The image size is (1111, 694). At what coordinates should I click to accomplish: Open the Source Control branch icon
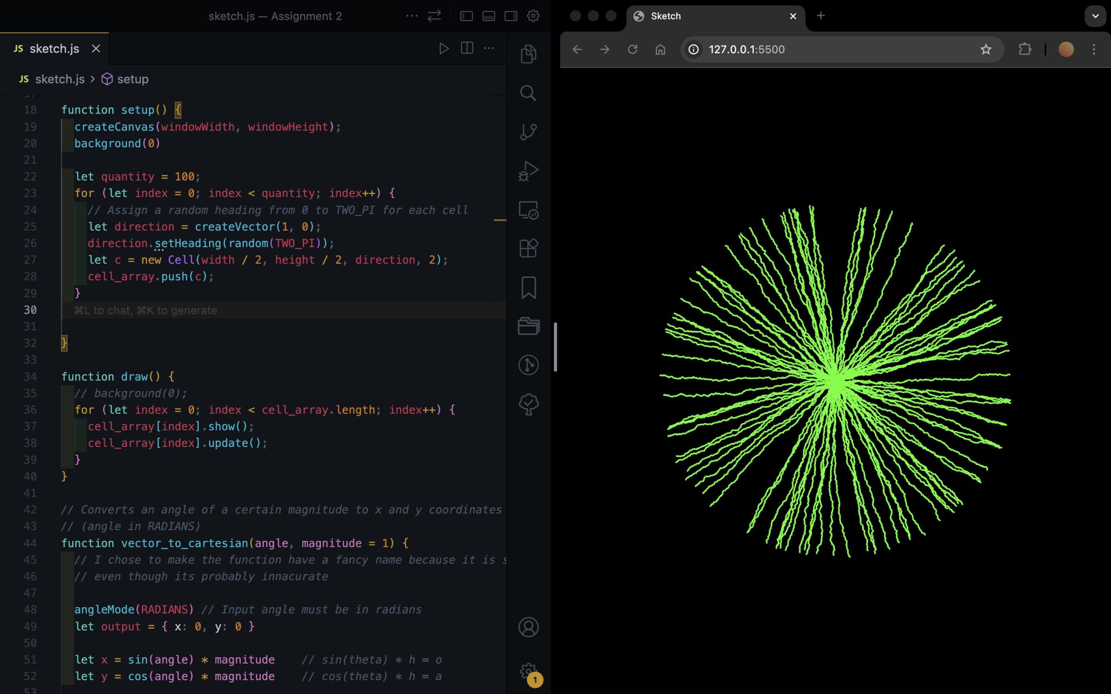(x=529, y=132)
